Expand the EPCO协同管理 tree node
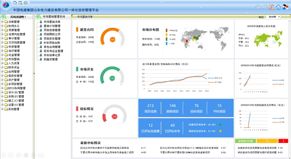 pos(2,88)
